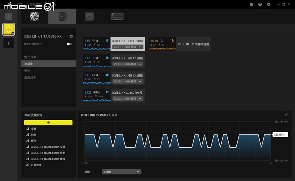This screenshot has height=181, width=295.
Task: Click the iCUE LINK TITAN 360 RX device name
Action: click(x=42, y=36)
